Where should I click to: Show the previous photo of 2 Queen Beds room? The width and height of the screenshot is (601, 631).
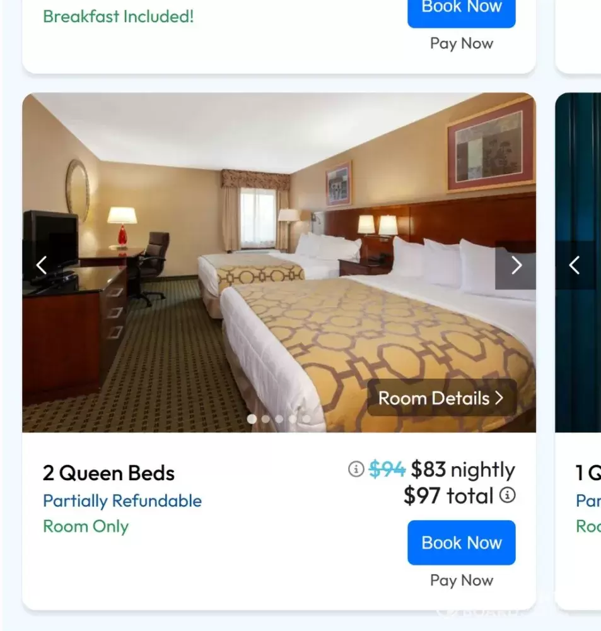click(42, 265)
